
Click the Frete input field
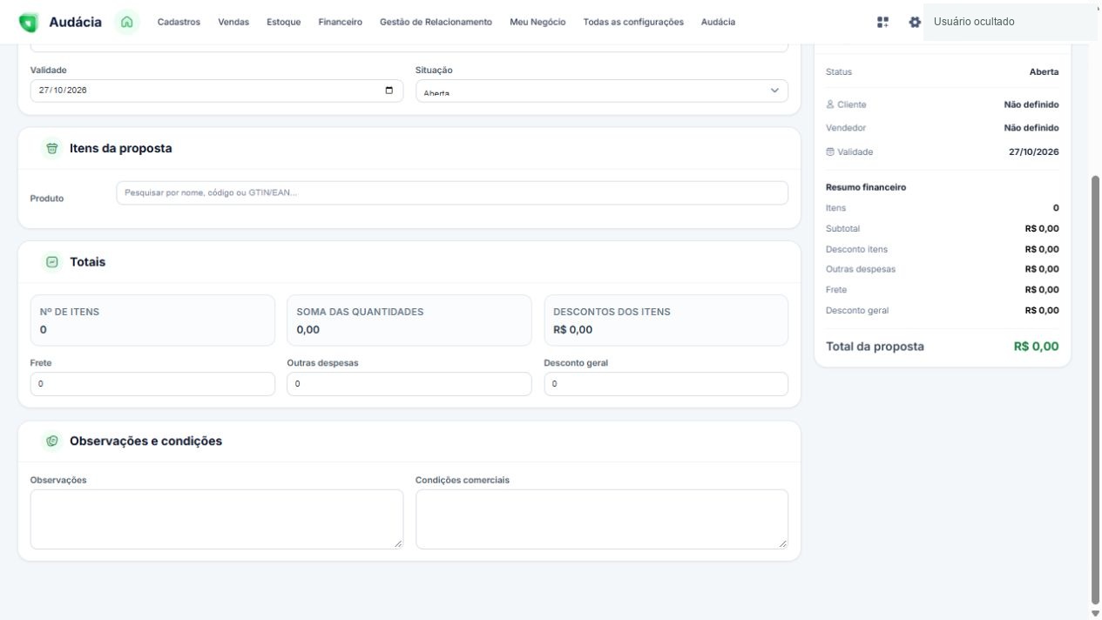point(152,384)
